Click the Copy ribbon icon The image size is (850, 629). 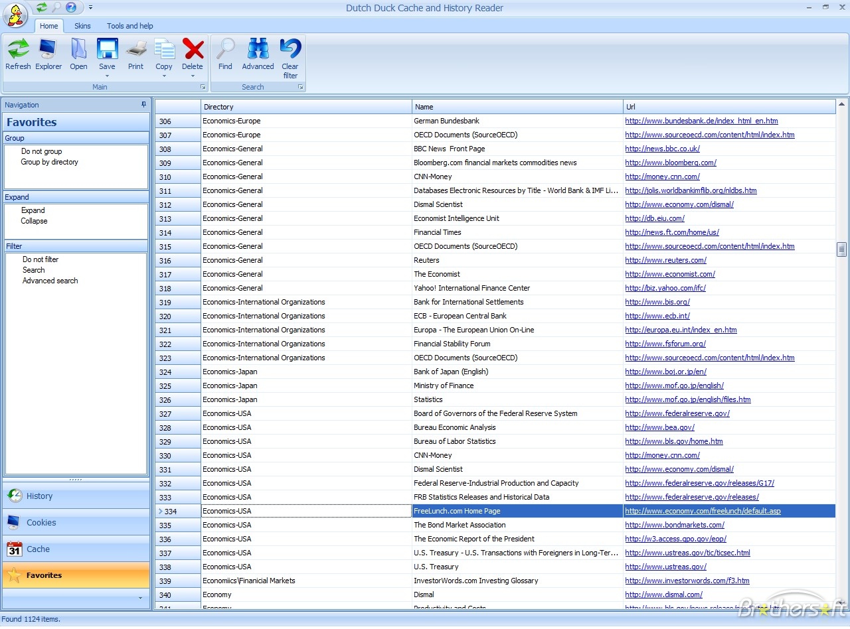[164, 50]
